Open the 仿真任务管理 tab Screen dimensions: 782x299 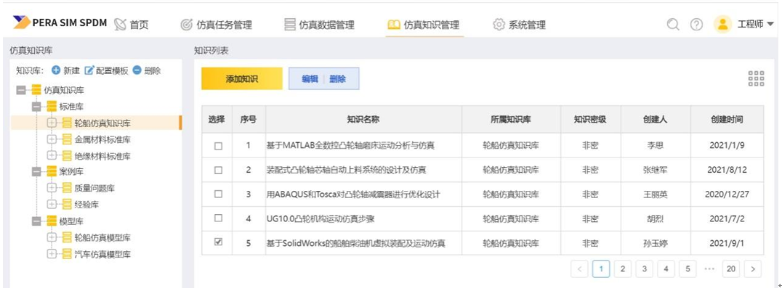coord(217,25)
